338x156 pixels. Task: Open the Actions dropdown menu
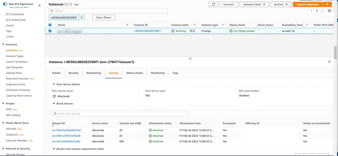tap(281, 4)
